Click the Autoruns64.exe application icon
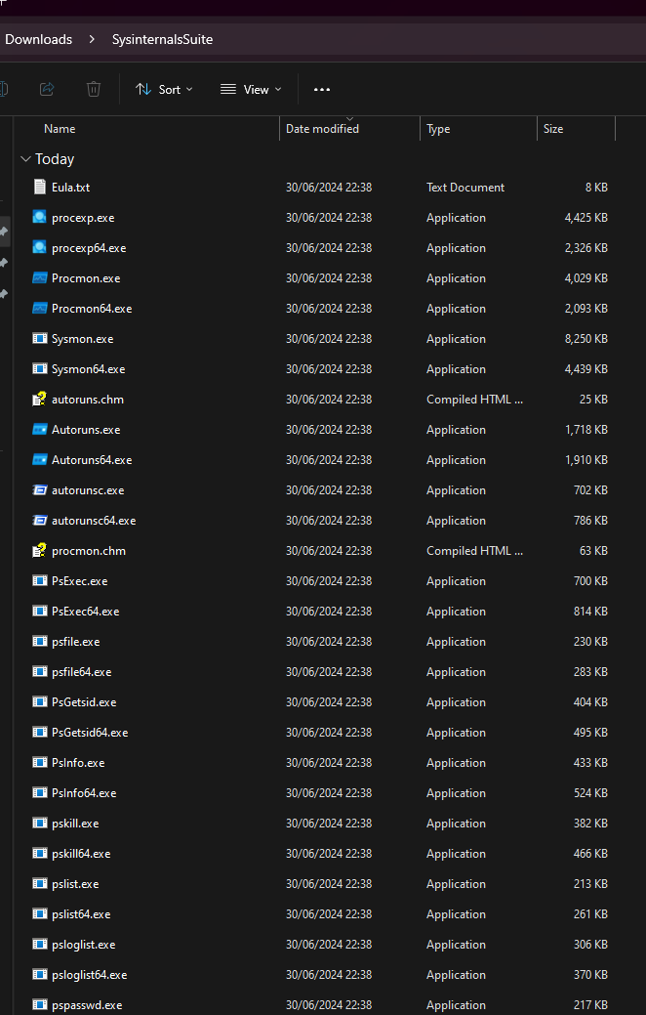 coord(39,459)
